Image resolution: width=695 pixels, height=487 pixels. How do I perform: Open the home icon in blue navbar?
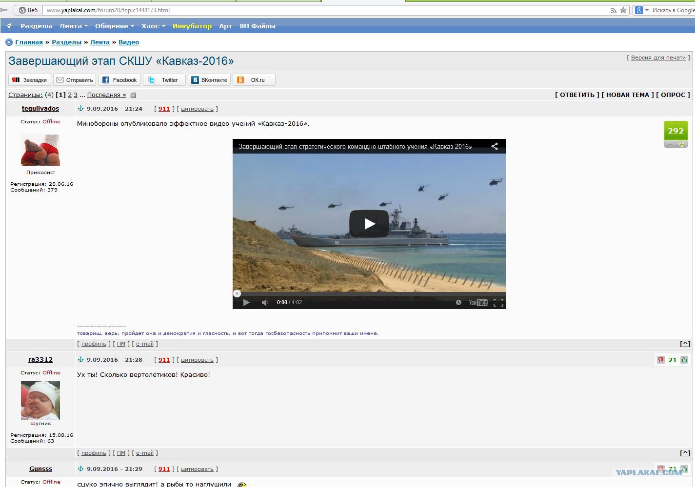[9, 26]
